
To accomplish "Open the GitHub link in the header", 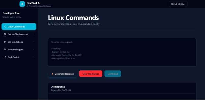I will click(x=178, y=4).
